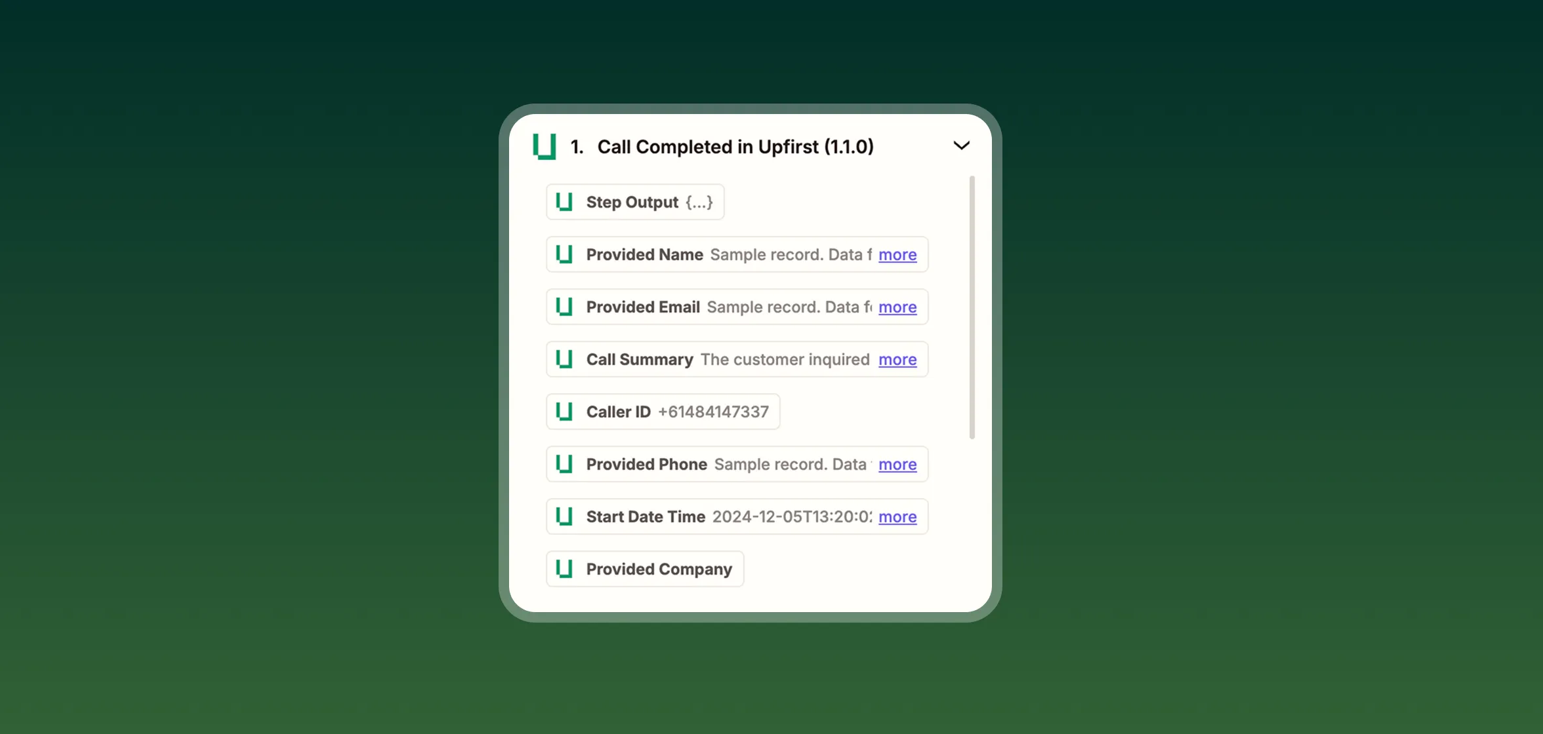Select the Provided Company field
The image size is (1543, 734).
pyautogui.click(x=645, y=569)
